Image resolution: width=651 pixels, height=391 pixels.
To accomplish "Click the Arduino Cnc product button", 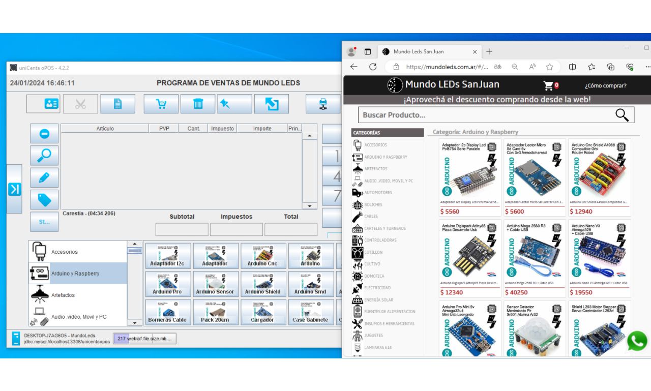I will [263, 256].
